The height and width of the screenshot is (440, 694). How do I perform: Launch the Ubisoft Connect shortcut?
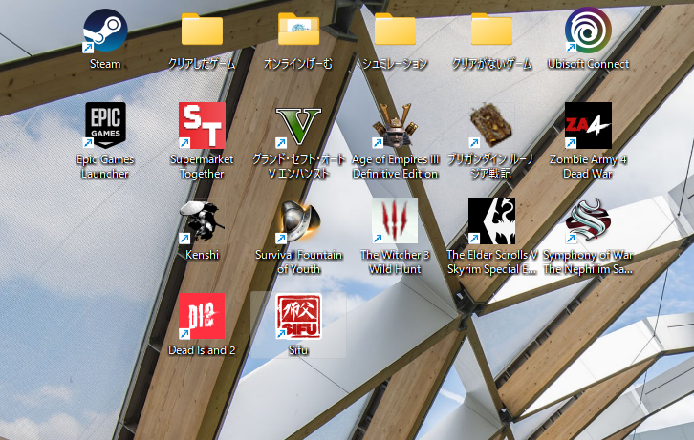(x=588, y=31)
